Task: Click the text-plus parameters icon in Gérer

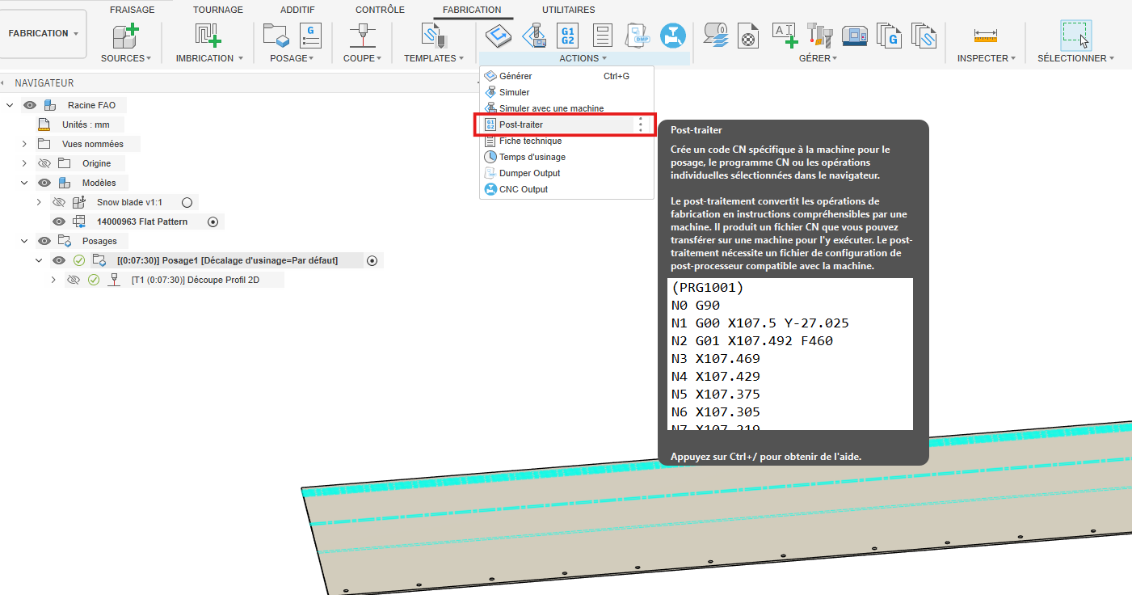Action: [x=785, y=36]
